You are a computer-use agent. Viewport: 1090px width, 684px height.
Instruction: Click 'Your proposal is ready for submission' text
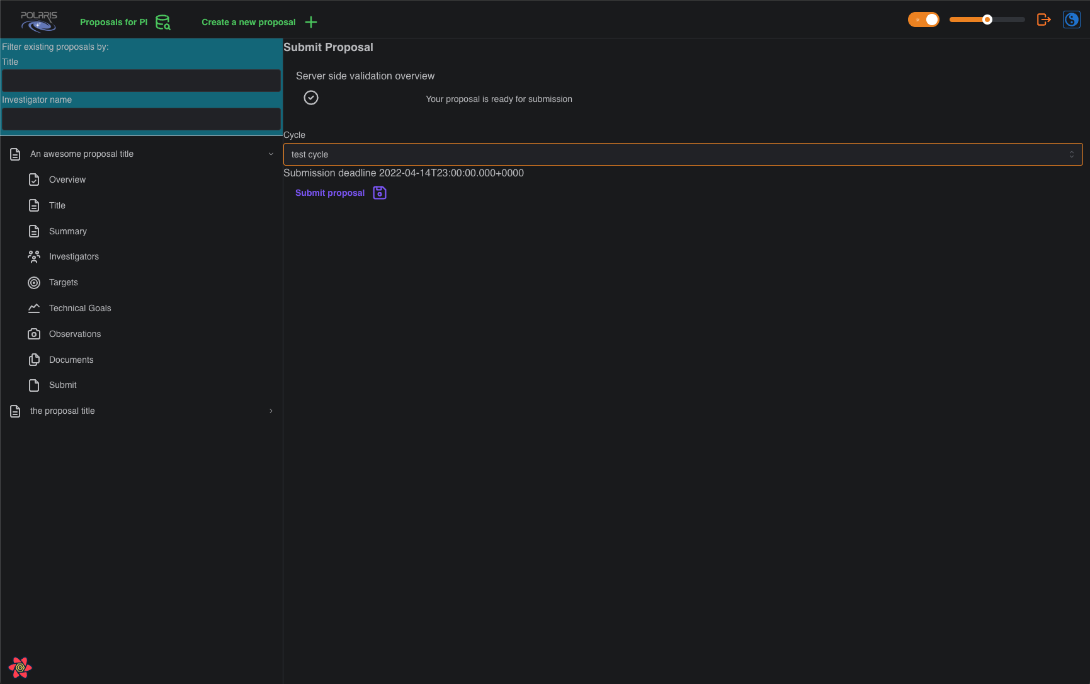point(499,99)
